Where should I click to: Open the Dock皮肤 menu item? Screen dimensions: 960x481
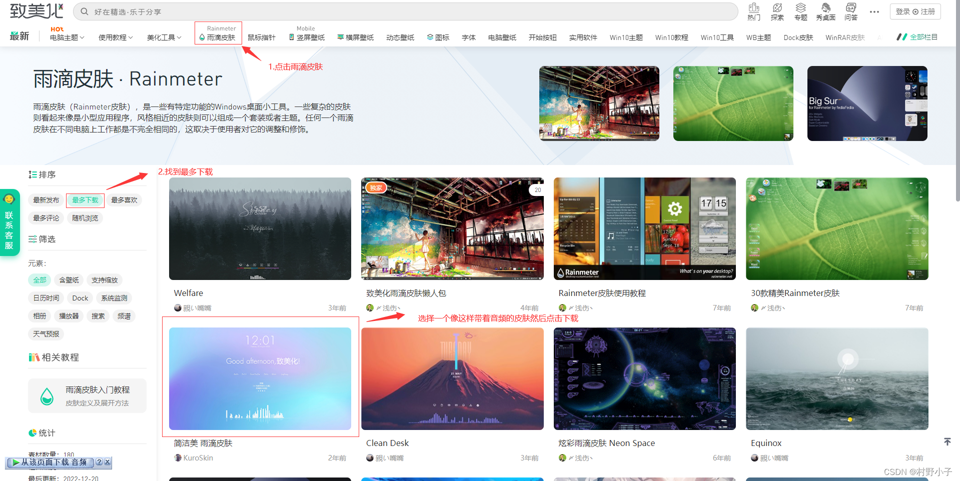click(x=798, y=37)
